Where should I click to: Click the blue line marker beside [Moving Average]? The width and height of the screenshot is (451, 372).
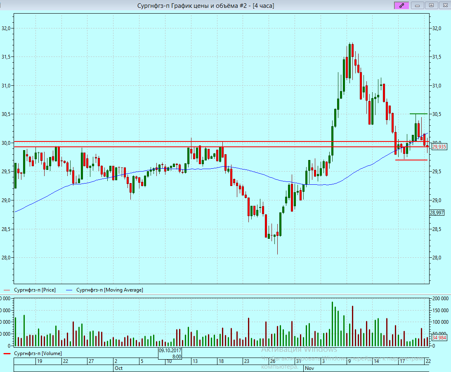(69, 290)
